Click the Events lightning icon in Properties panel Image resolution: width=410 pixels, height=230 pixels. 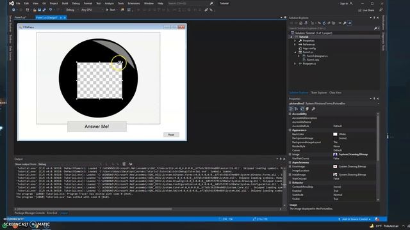(x=307, y=109)
